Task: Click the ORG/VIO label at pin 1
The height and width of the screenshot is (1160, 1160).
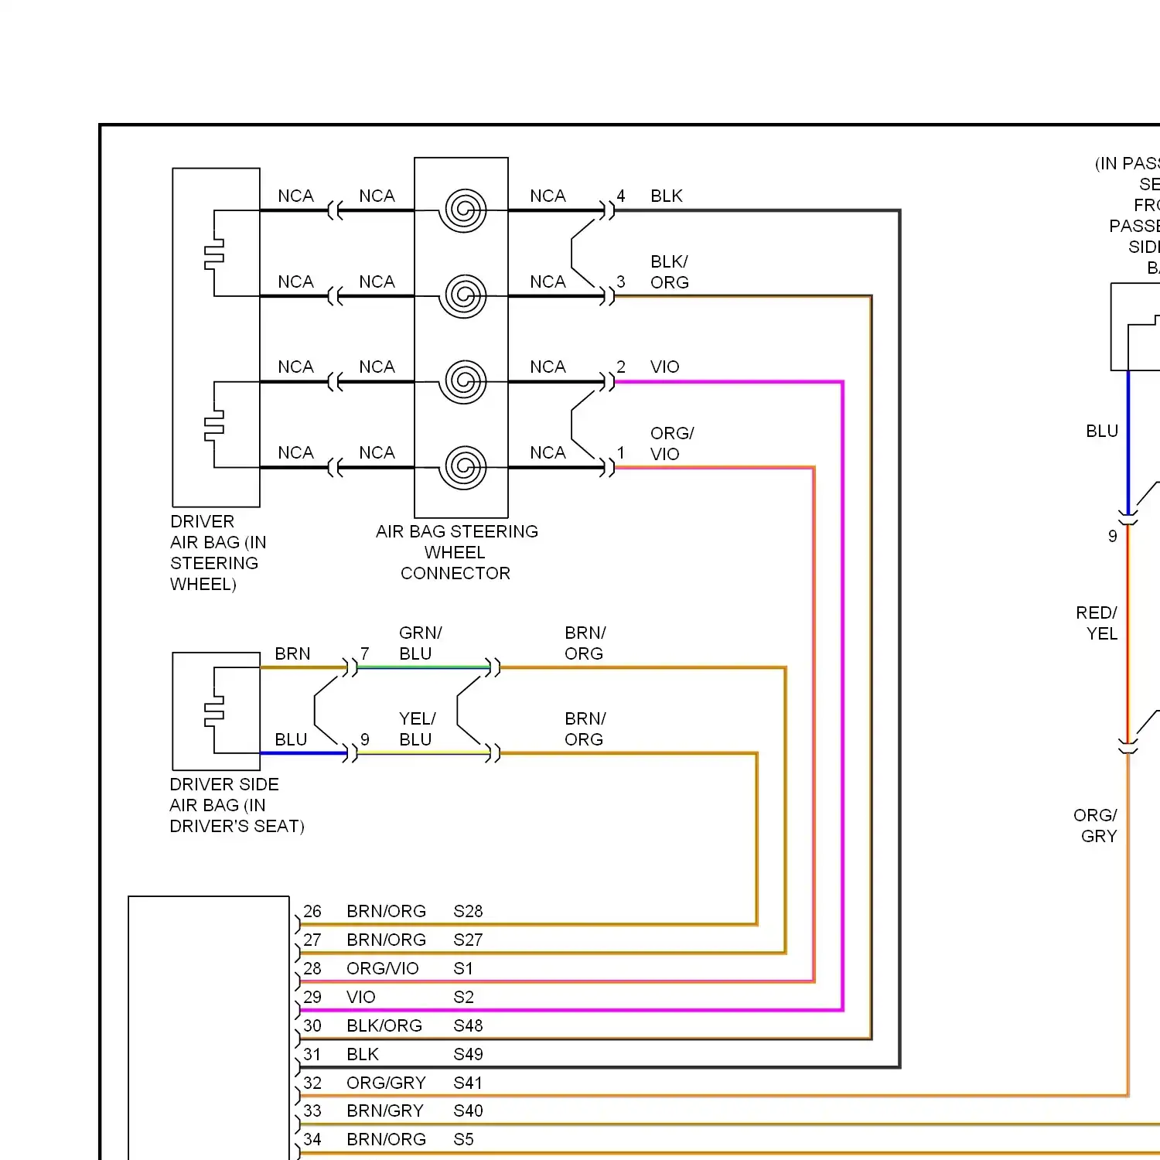Action: pos(672,443)
